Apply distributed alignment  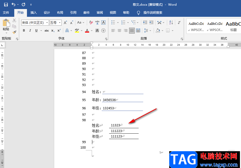138,30
